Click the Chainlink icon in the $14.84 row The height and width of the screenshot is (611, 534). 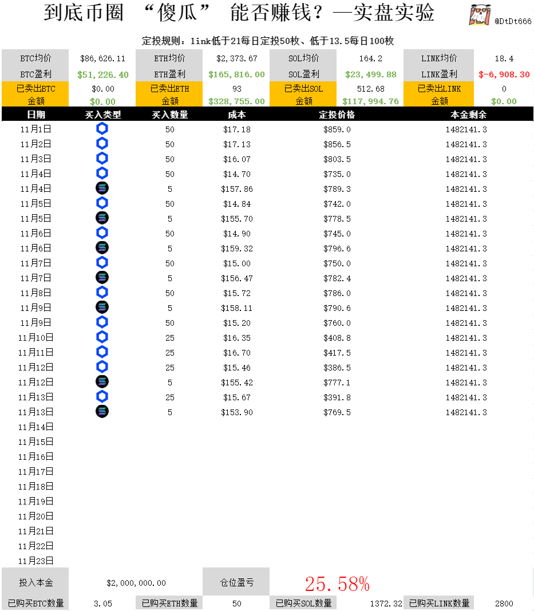tap(102, 203)
